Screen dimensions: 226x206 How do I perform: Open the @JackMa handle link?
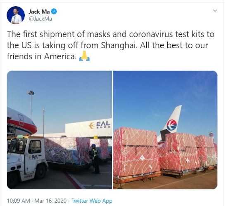pyautogui.click(x=40, y=19)
